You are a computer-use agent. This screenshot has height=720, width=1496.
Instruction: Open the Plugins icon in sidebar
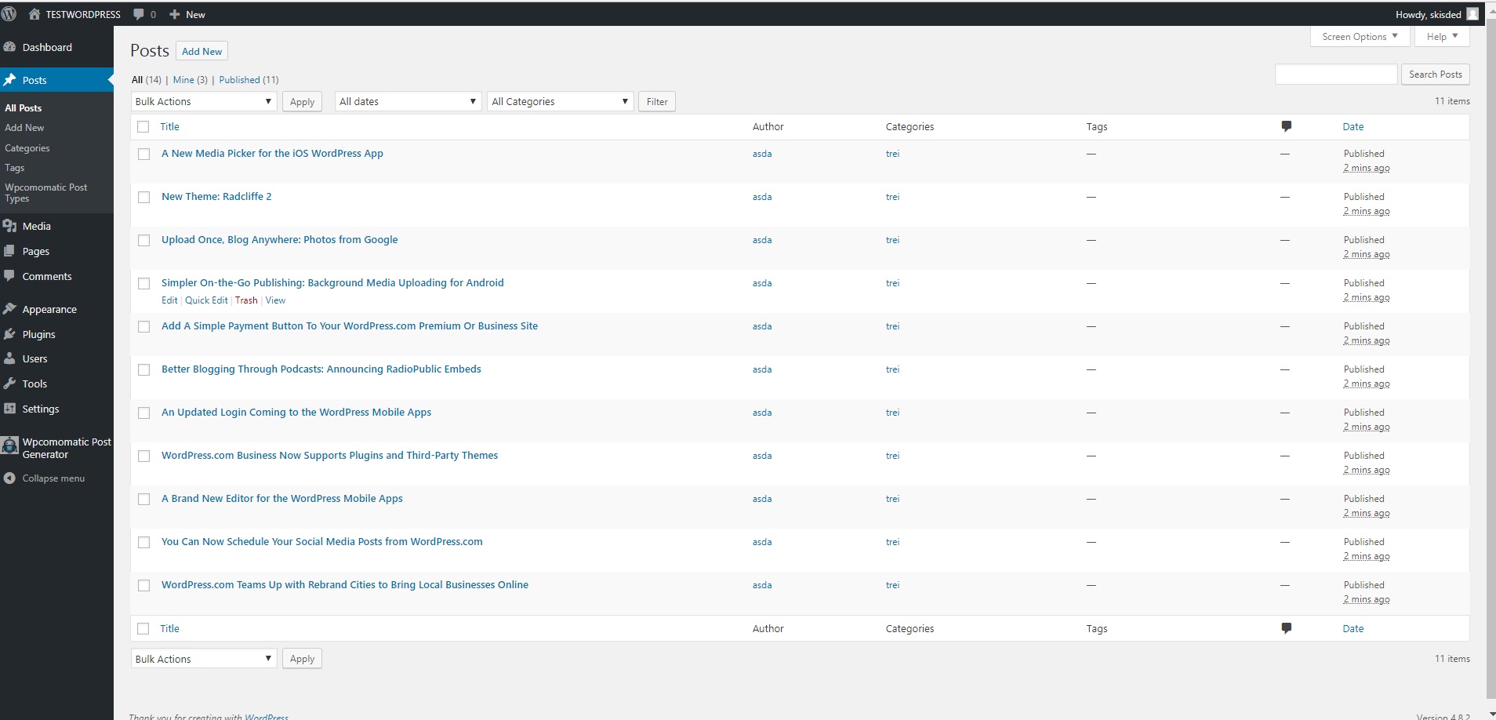click(x=9, y=334)
